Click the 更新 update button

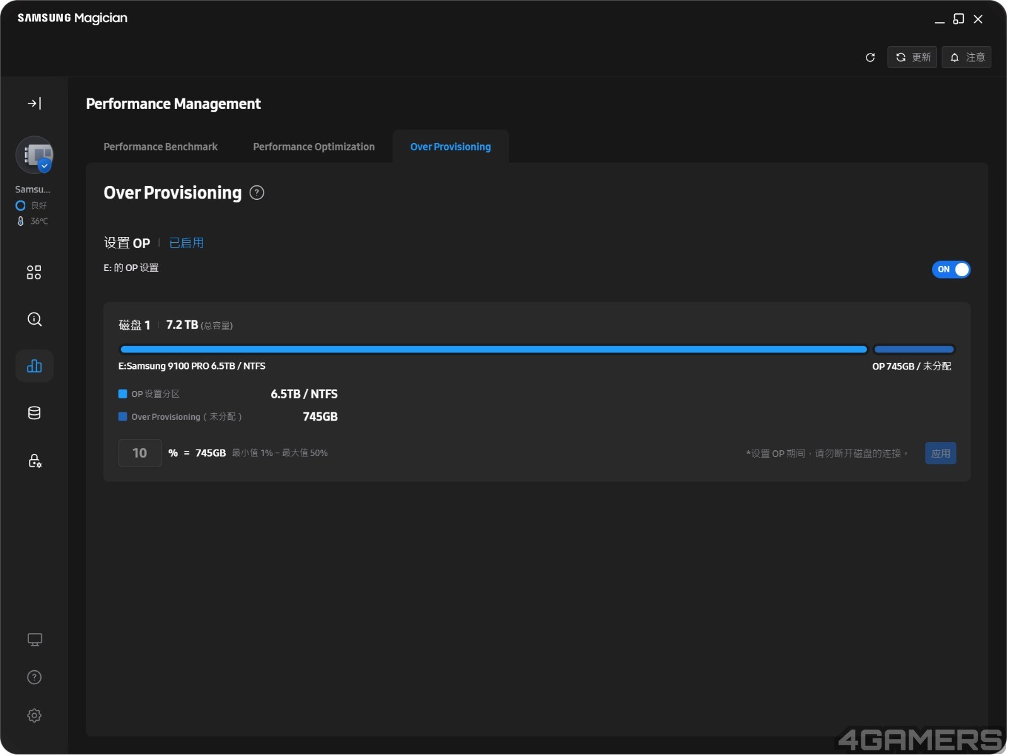tap(913, 57)
